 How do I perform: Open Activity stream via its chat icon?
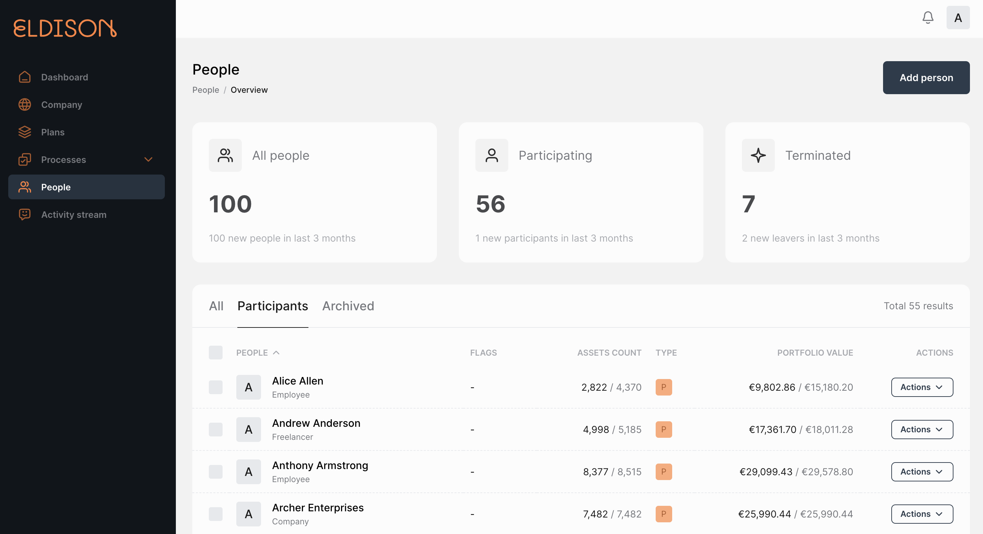[24, 214]
